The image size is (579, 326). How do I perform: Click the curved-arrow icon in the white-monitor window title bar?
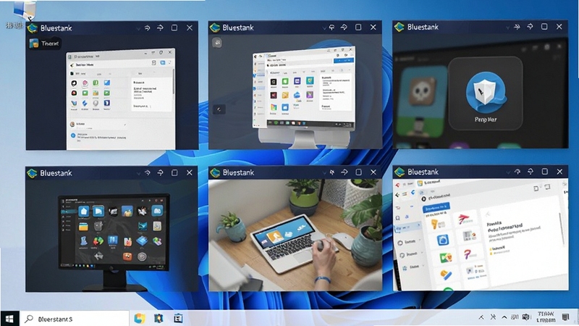tap(331, 28)
